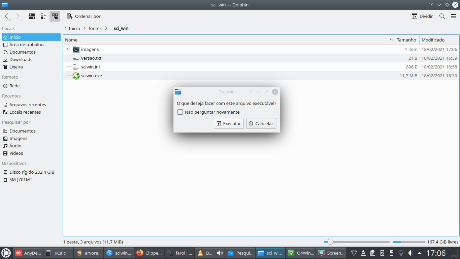Select the versao.txt file
The height and width of the screenshot is (259, 460).
tap(91, 58)
